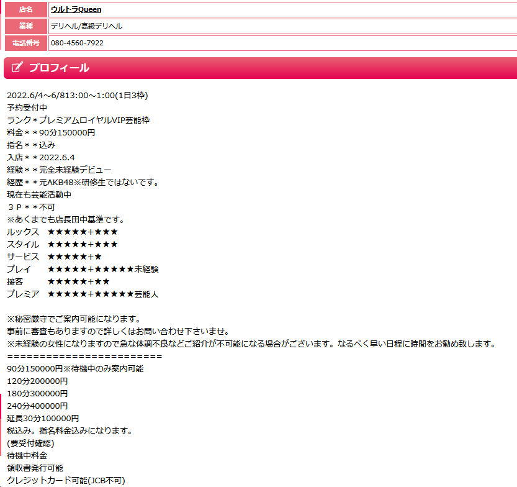Click the スタイル star rating row
The image size is (517, 487).
pos(62,244)
